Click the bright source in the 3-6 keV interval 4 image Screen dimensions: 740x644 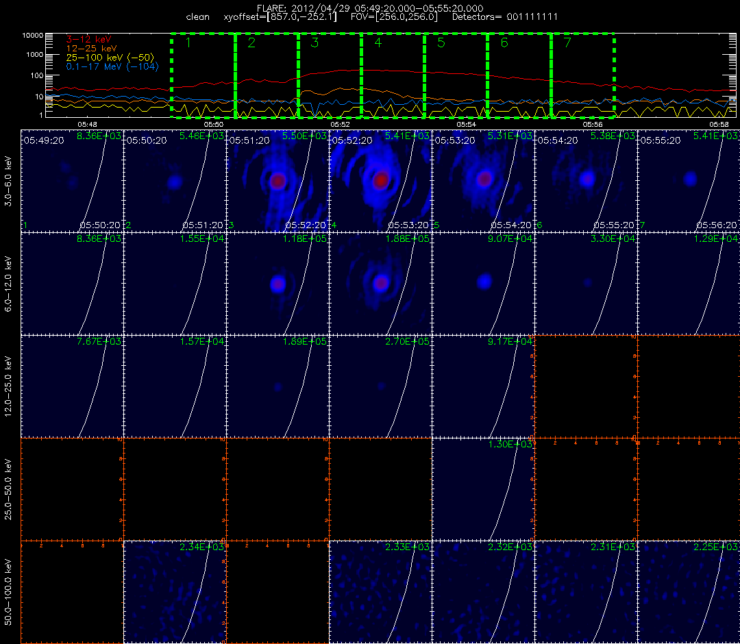[x=380, y=180]
